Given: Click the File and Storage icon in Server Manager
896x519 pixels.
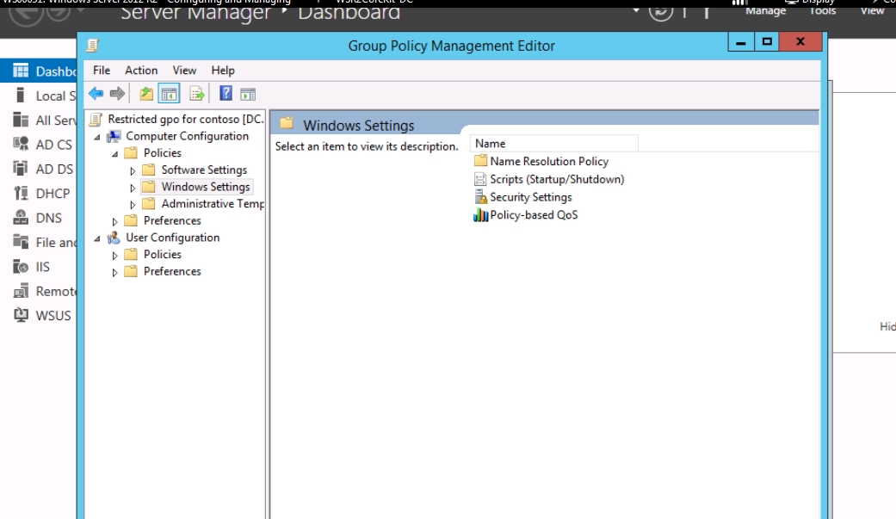Looking at the screenshot, I should pyautogui.click(x=21, y=242).
